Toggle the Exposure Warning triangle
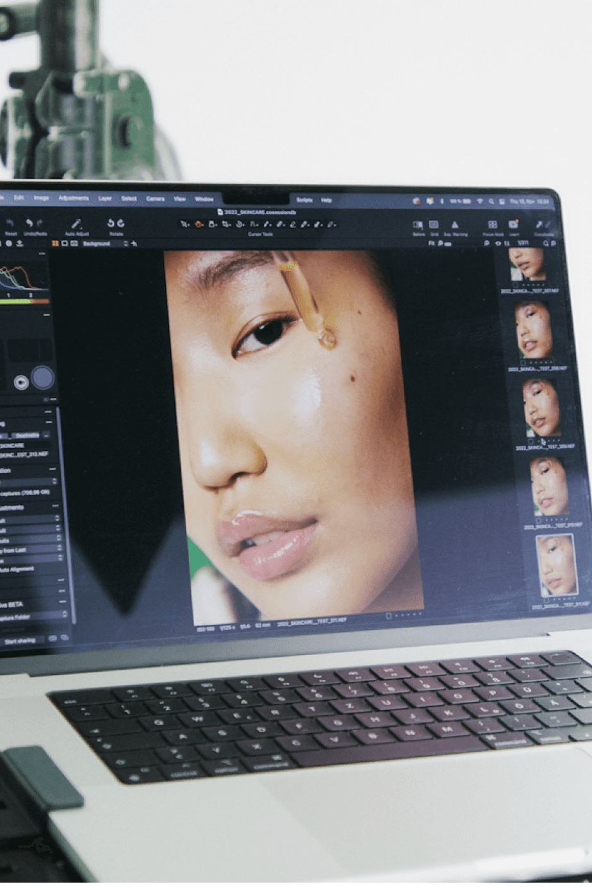 [x=455, y=224]
